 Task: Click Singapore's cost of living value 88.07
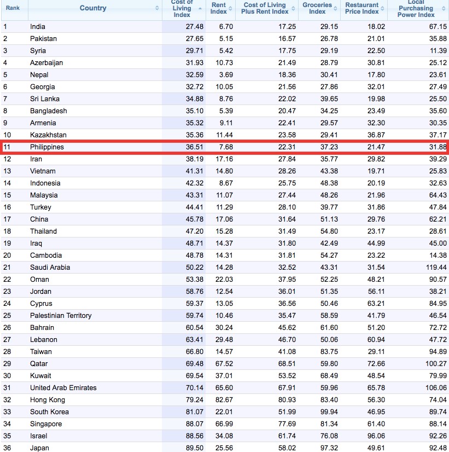(x=195, y=424)
